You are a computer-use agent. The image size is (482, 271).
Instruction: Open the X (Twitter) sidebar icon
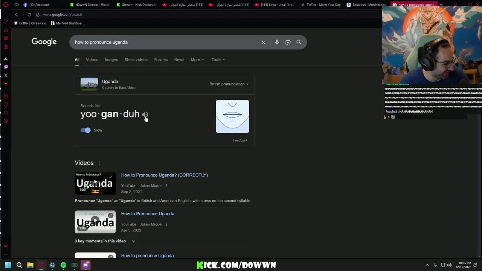click(x=6, y=75)
